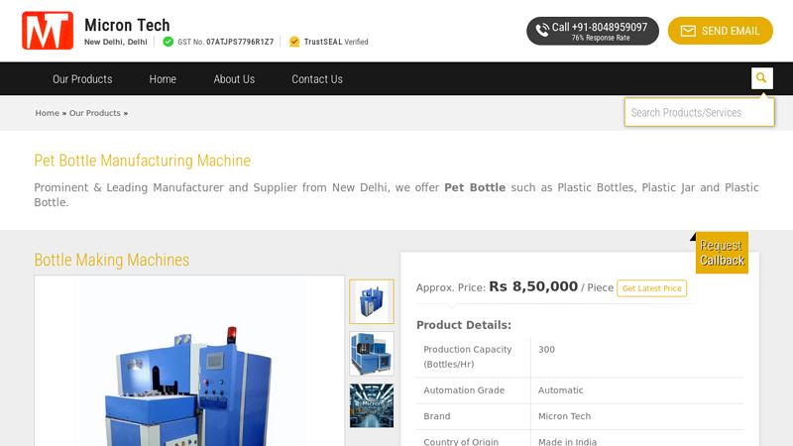Click the Home breadcrumb link
793x446 pixels.
click(47, 113)
